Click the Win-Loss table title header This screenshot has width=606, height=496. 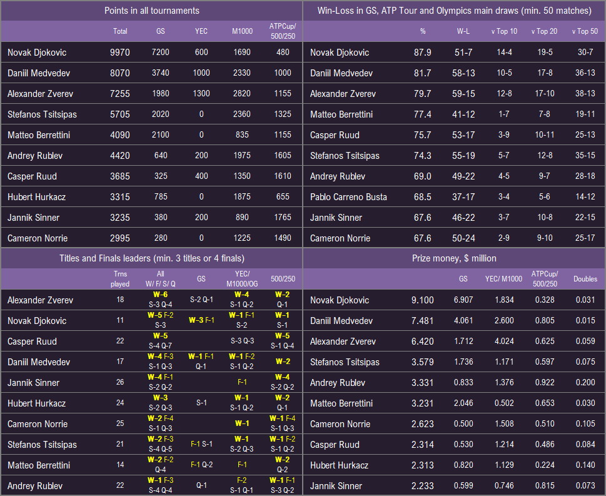pos(455,11)
